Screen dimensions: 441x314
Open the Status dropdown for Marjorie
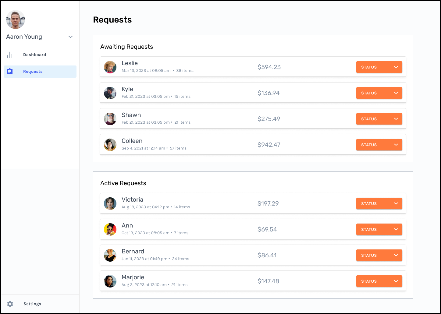point(379,281)
